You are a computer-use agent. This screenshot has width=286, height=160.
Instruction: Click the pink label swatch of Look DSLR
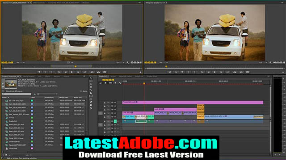click(32, 148)
